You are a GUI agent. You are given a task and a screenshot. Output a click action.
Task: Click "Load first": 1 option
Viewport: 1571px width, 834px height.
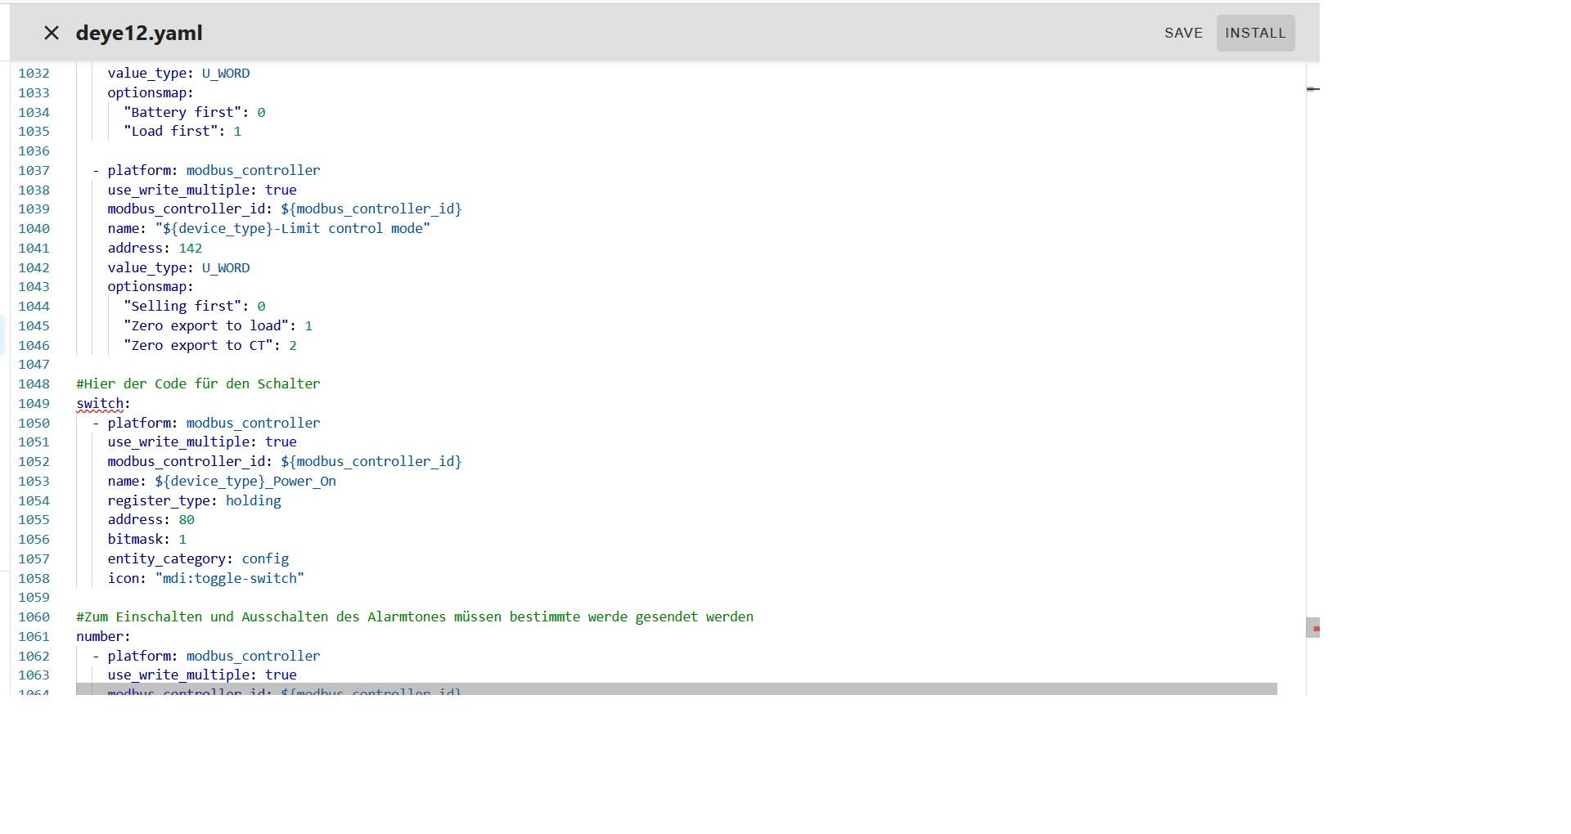182,131
